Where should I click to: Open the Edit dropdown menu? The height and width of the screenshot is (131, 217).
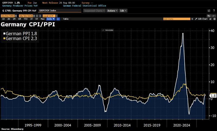click(x=123, y=11)
